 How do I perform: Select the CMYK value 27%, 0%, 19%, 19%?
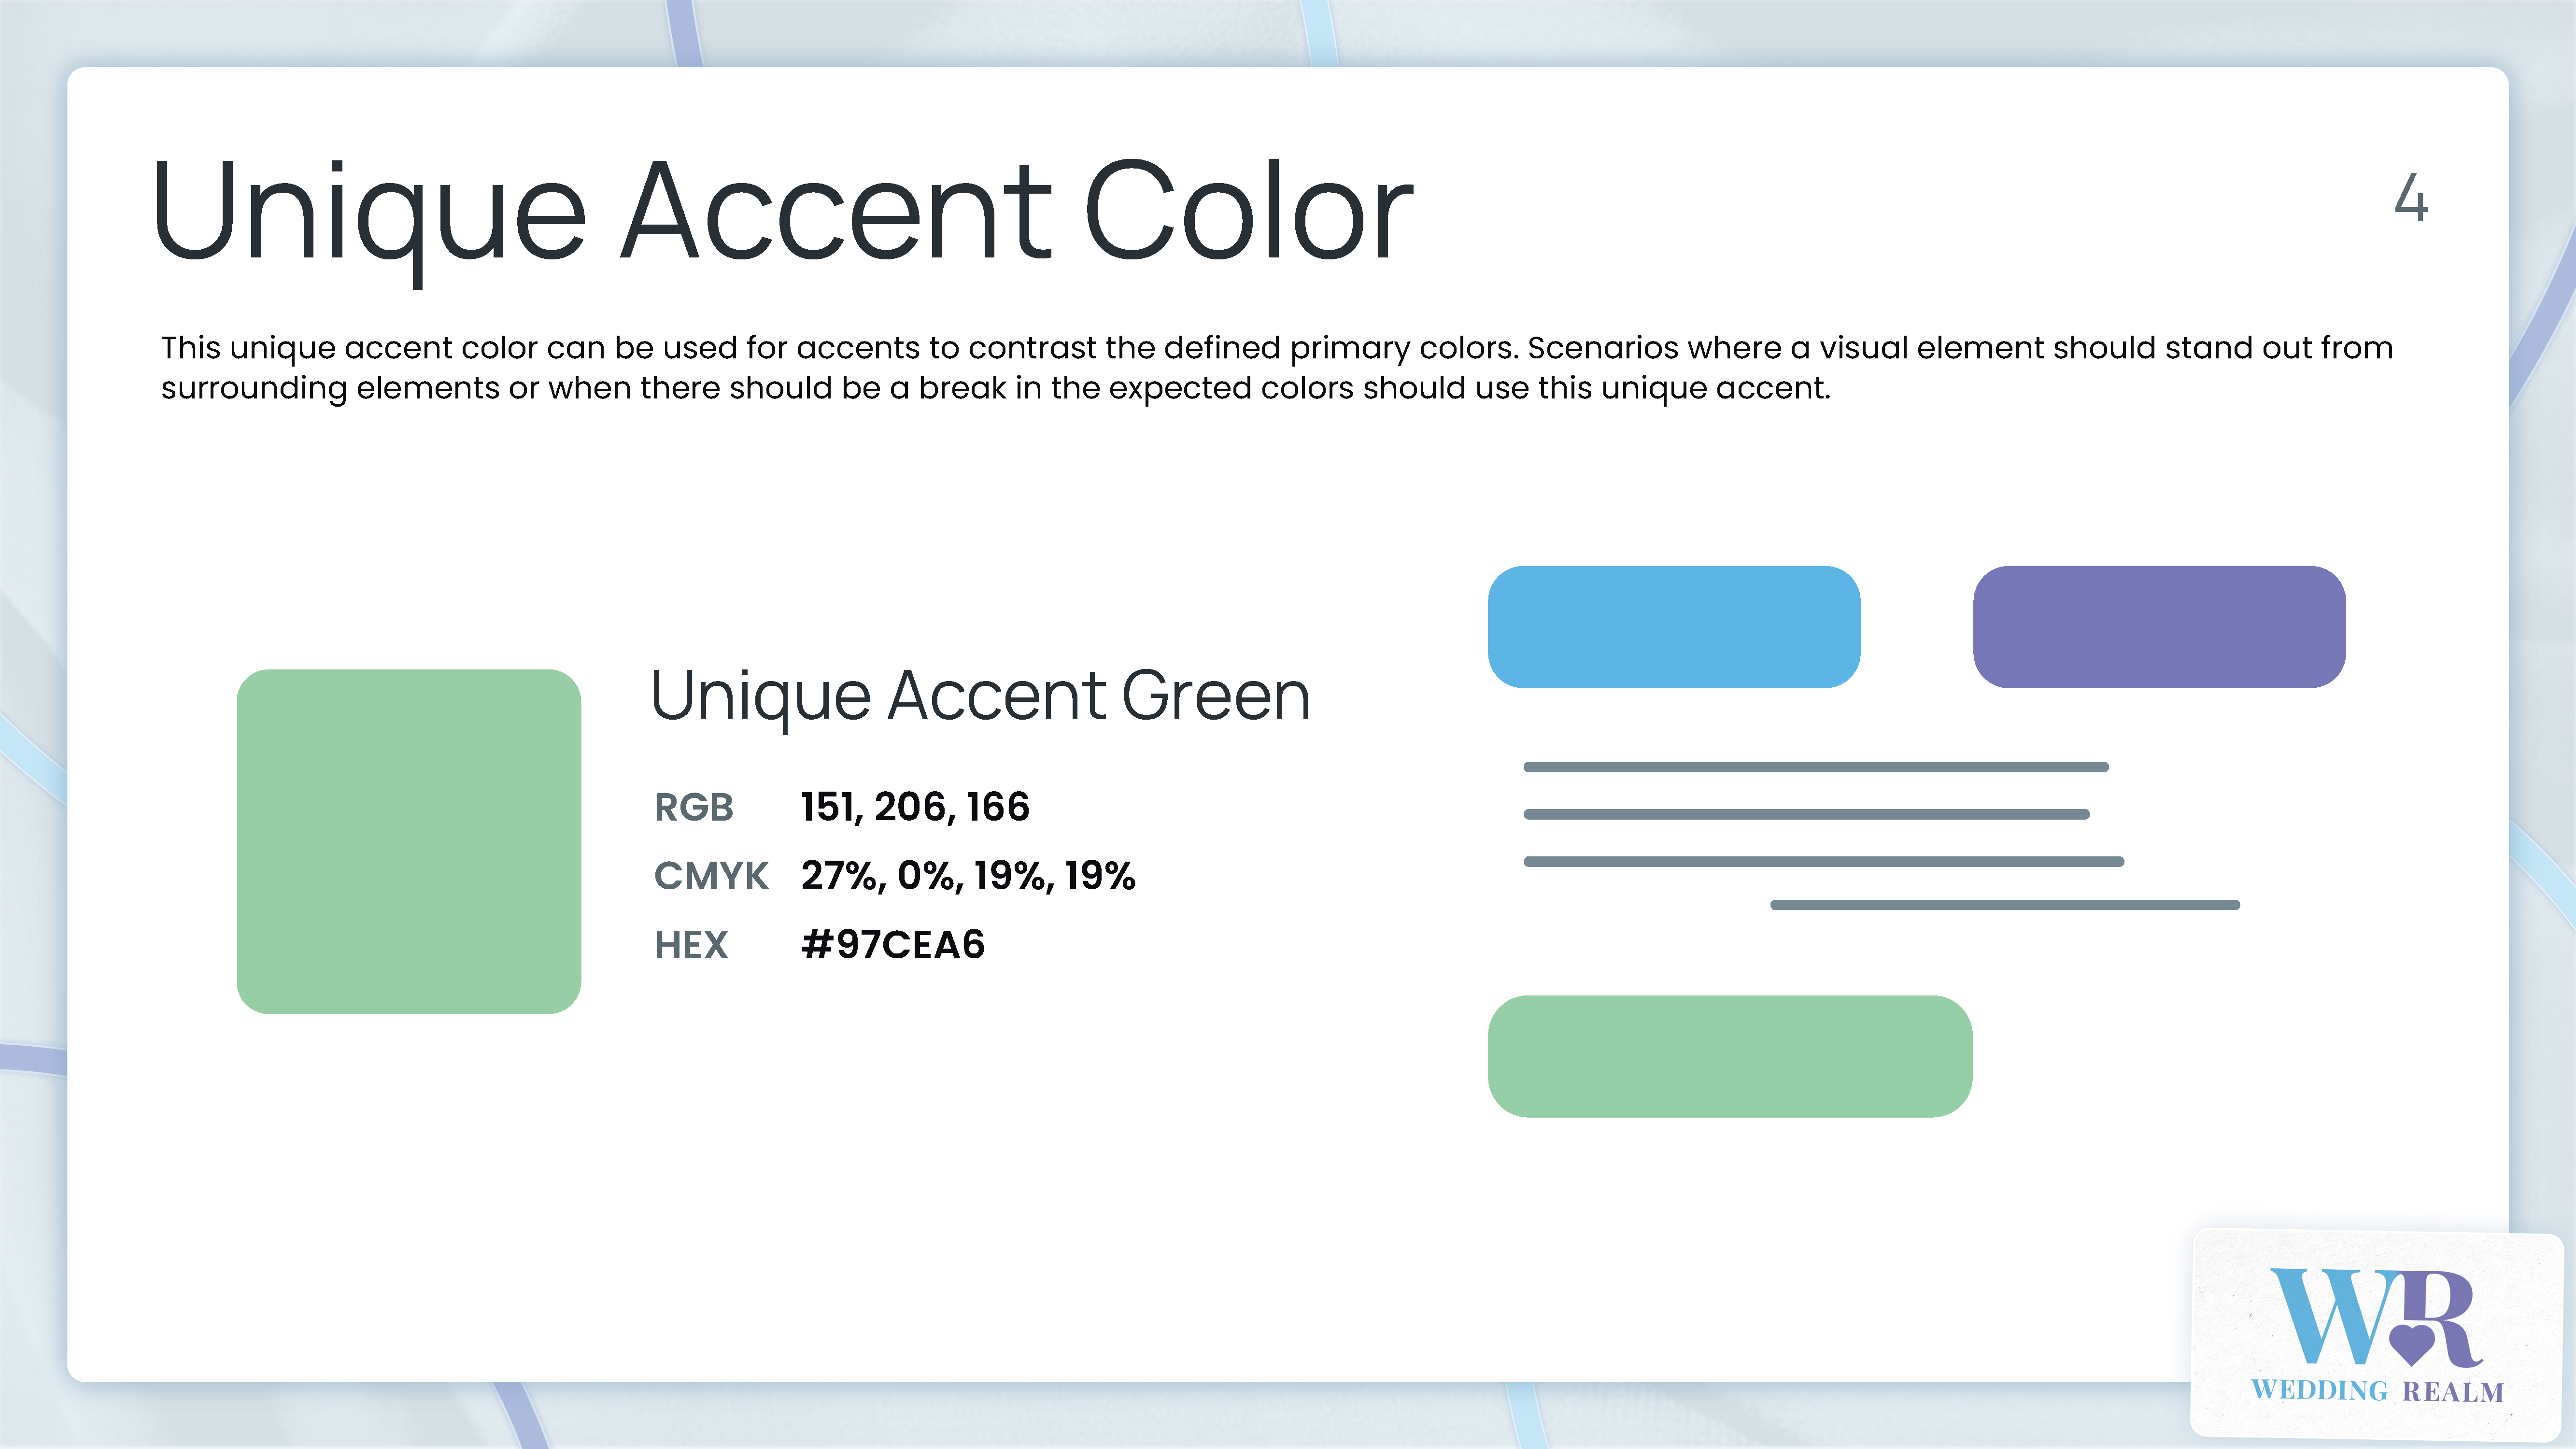coord(967,876)
